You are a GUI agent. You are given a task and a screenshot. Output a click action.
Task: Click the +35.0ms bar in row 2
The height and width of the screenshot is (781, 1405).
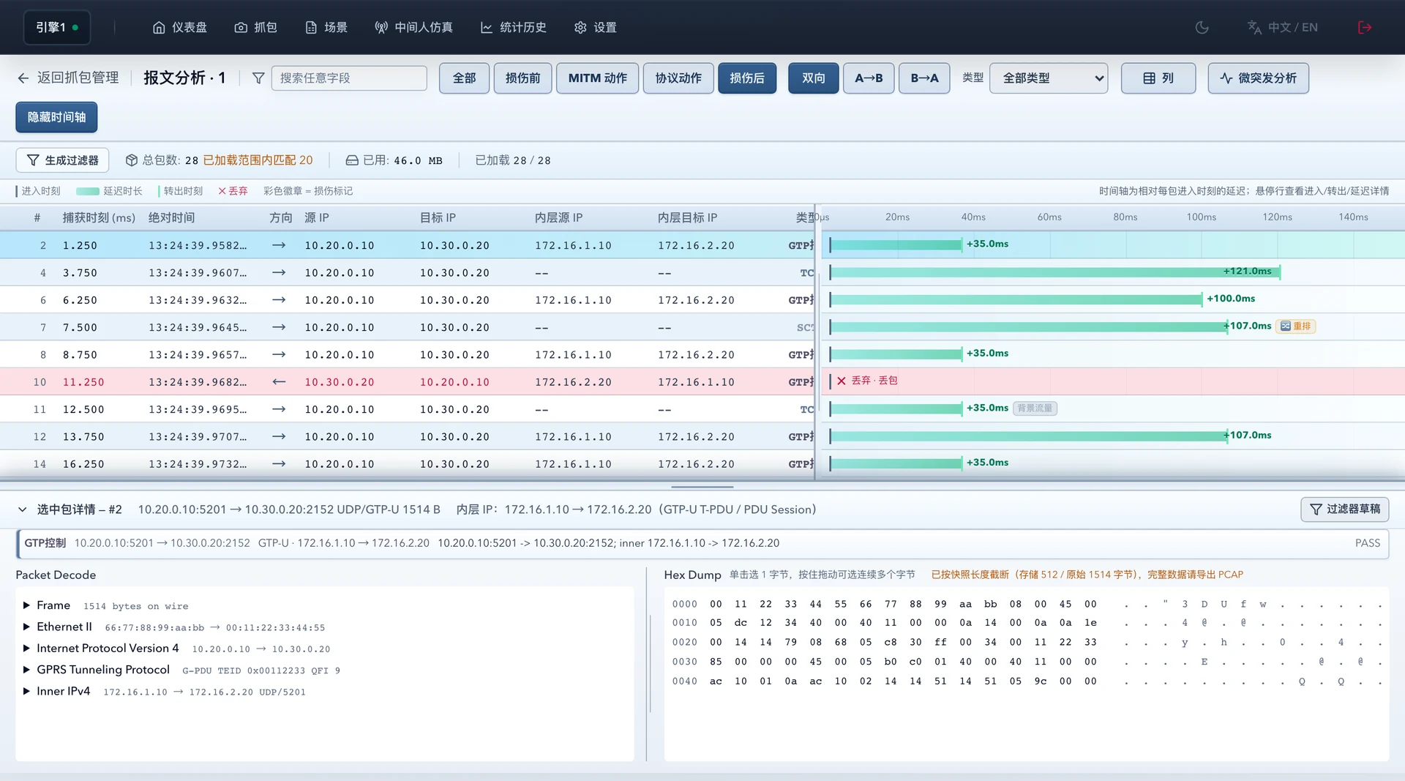click(896, 244)
